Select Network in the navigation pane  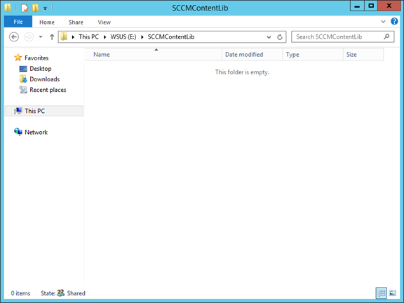pyautogui.click(x=36, y=132)
